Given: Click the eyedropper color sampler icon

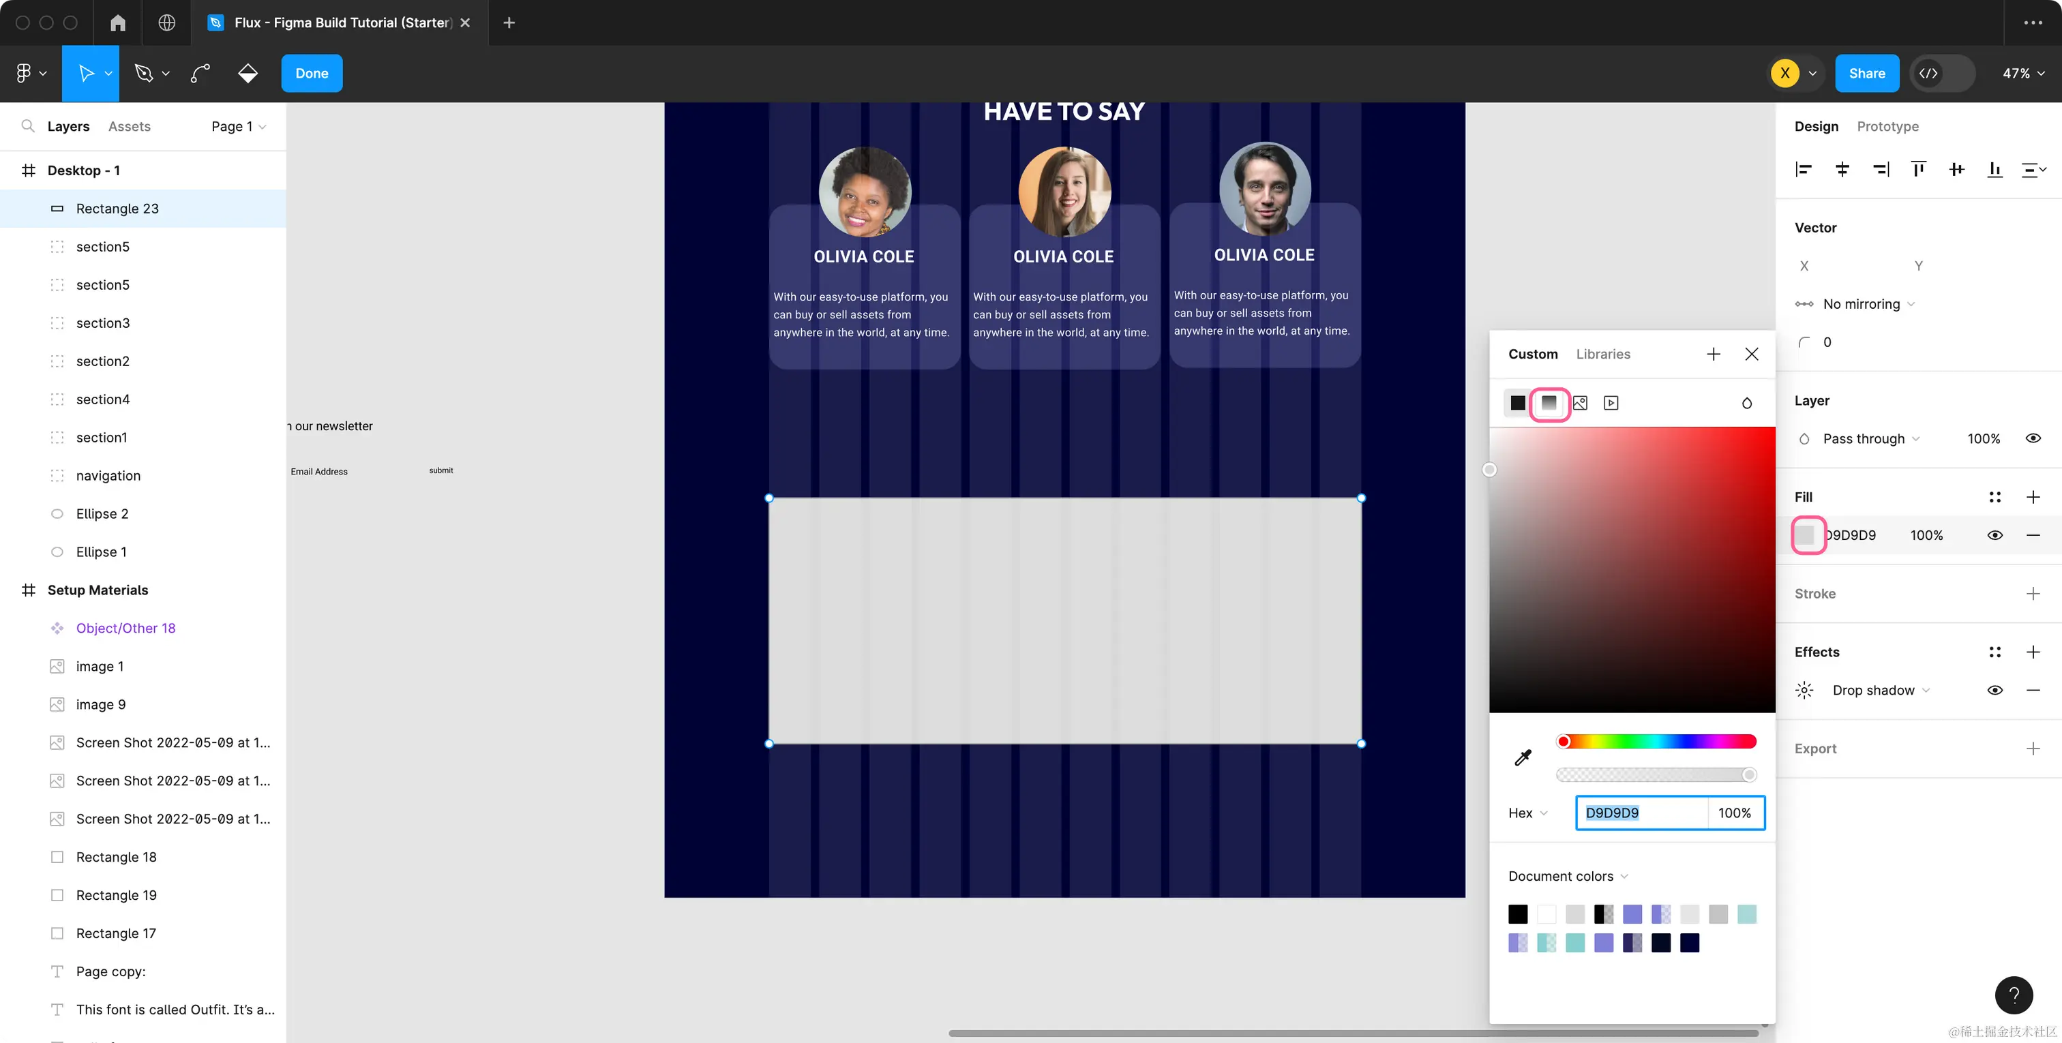Looking at the screenshot, I should [x=1523, y=757].
